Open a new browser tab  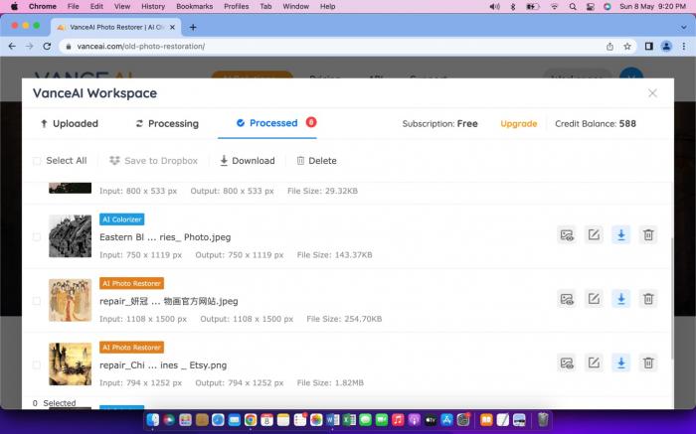pos(193,27)
